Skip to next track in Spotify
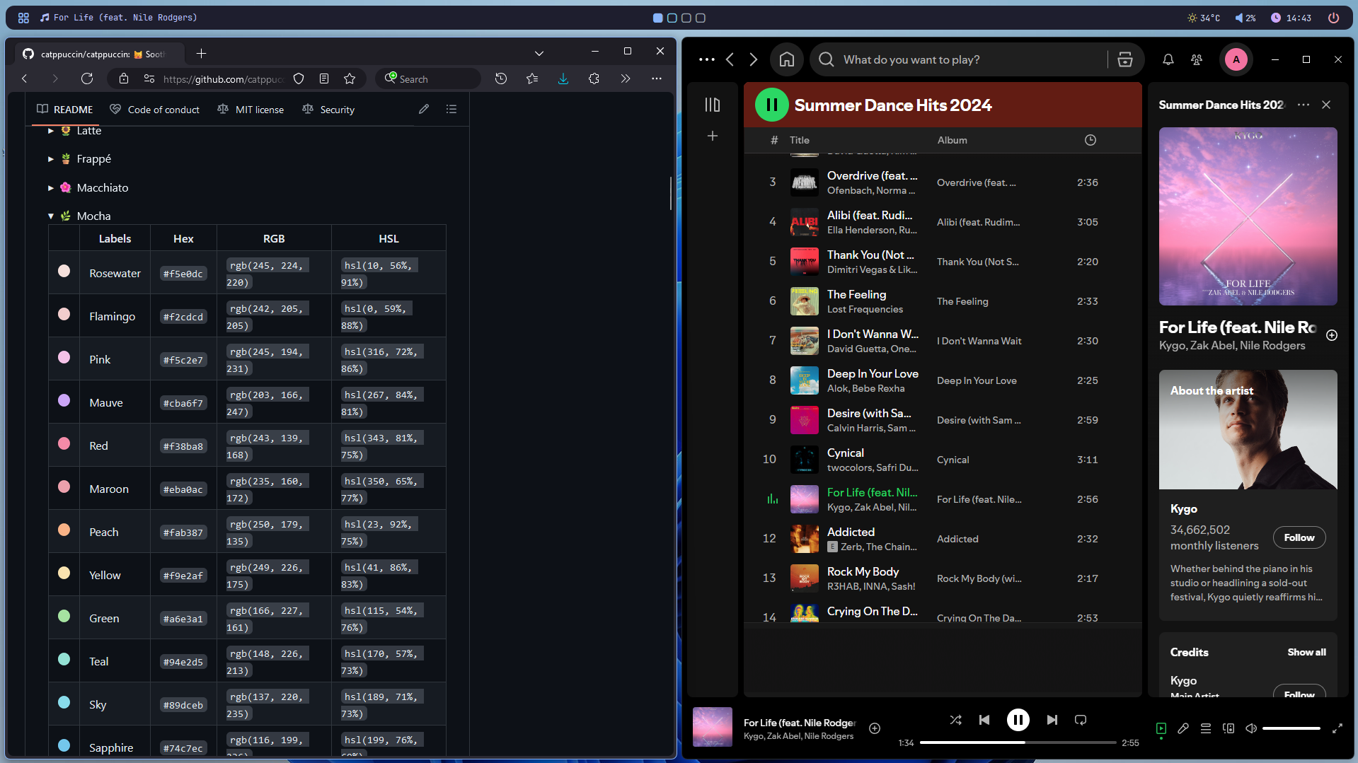 tap(1052, 720)
